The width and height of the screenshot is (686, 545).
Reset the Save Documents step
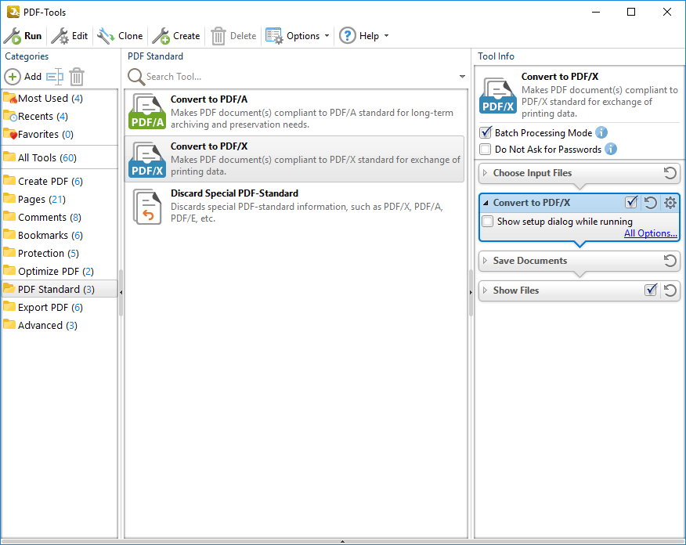coord(670,261)
